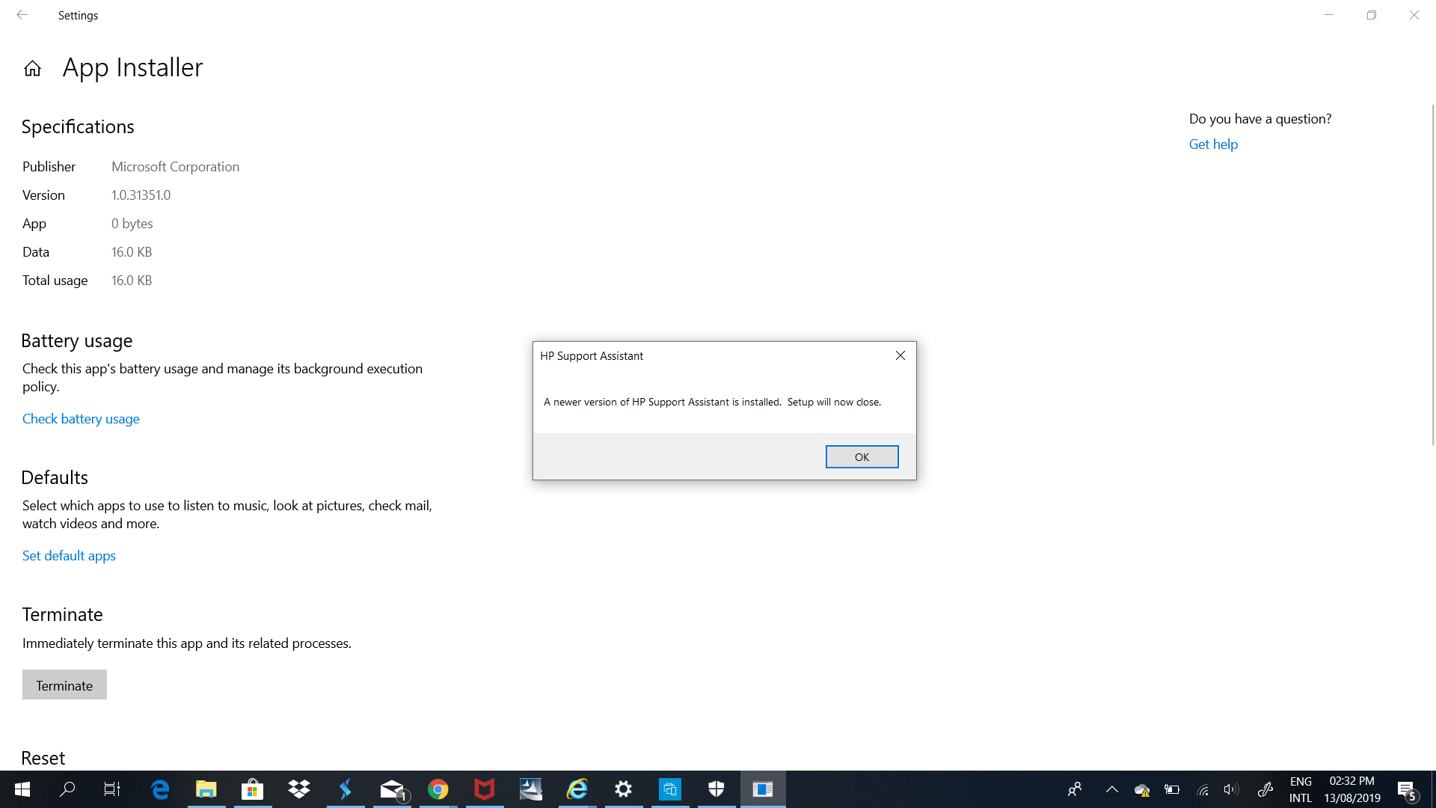This screenshot has height=808, width=1436.
Task: Open Windows Search from the taskbar
Action: click(x=67, y=789)
